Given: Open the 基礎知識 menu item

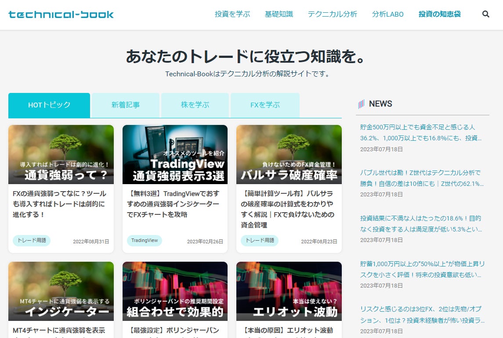Looking at the screenshot, I should pos(279,14).
